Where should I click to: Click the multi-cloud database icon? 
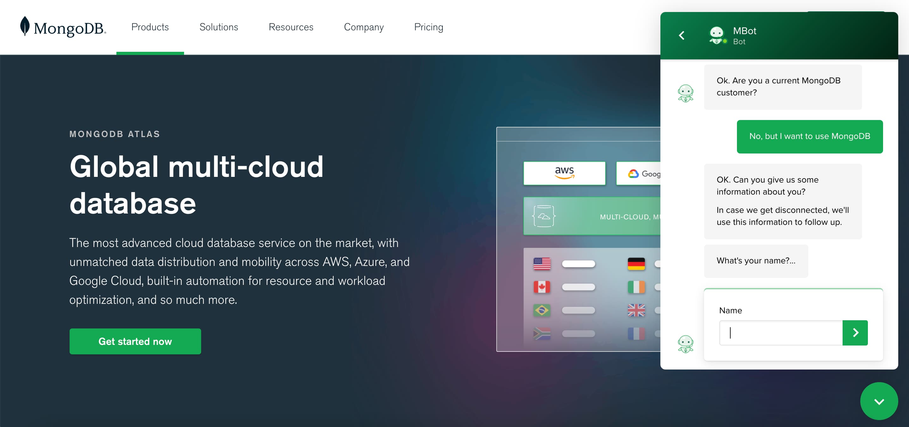(543, 216)
